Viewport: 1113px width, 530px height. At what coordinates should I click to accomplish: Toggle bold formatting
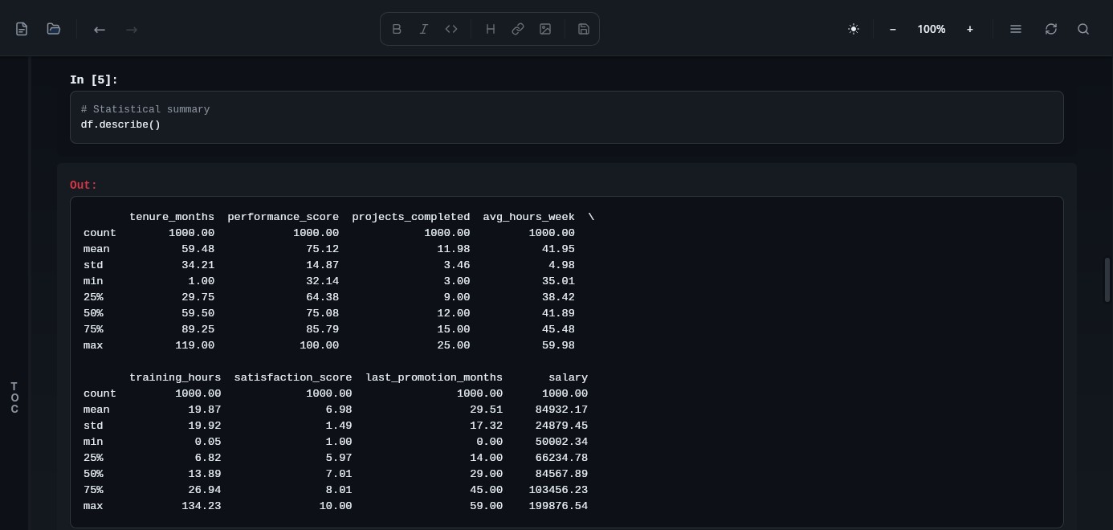pos(397,29)
